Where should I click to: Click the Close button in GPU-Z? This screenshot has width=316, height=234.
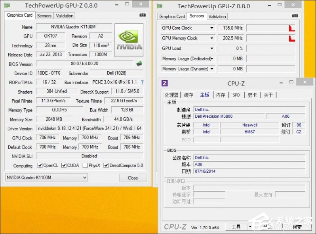(x=133, y=178)
